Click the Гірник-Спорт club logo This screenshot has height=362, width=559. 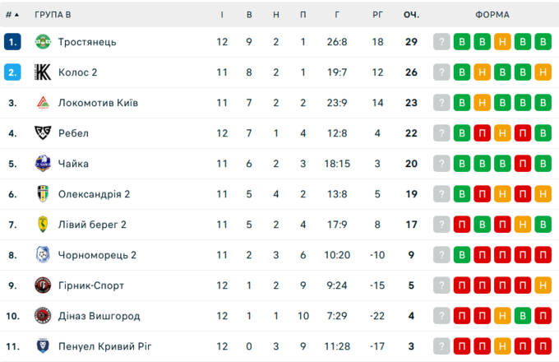point(43,285)
